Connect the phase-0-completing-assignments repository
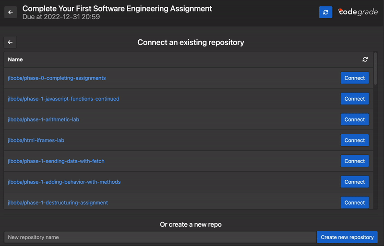 pos(355,78)
